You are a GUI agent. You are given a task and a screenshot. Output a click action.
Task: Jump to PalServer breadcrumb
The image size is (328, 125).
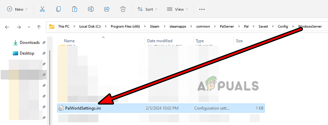click(227, 26)
